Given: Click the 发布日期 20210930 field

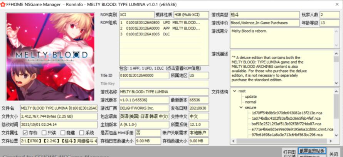Looking at the screenshot, I should [199, 108].
